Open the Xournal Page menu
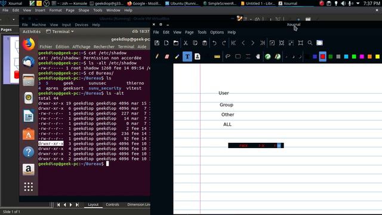The image size is (382, 215). 189,32
